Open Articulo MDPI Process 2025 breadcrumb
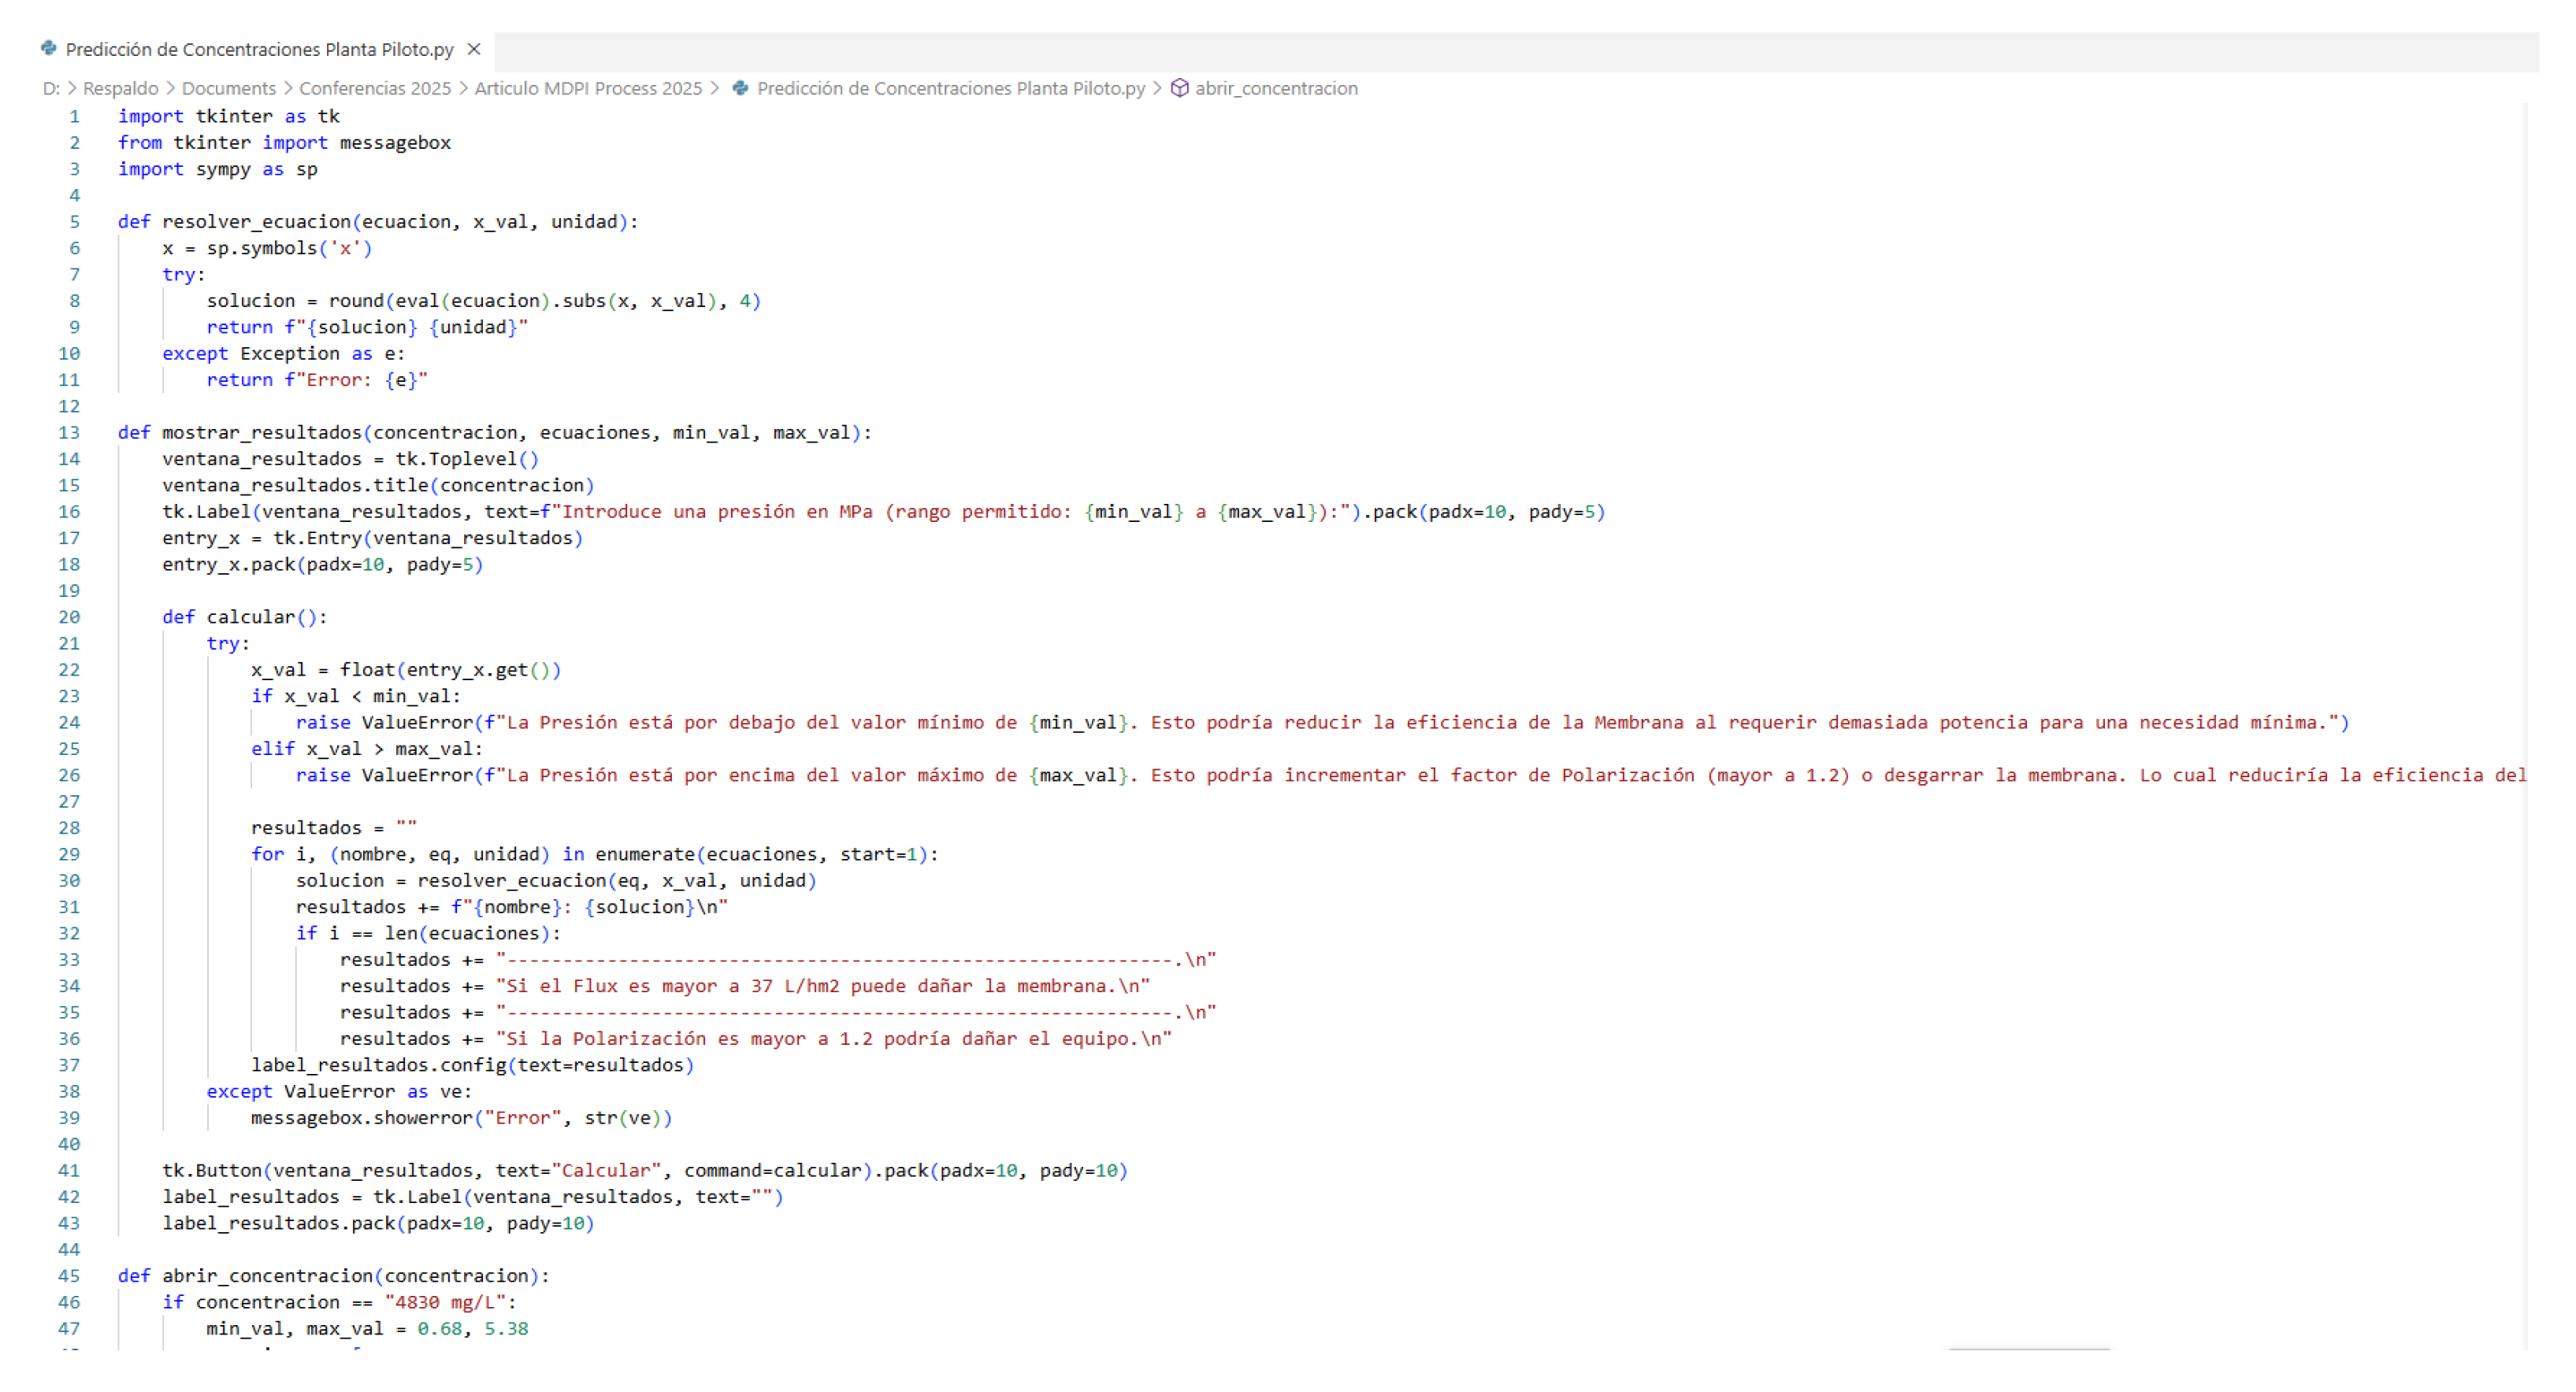Viewport: 2576px width, 1392px height. pyautogui.click(x=588, y=88)
